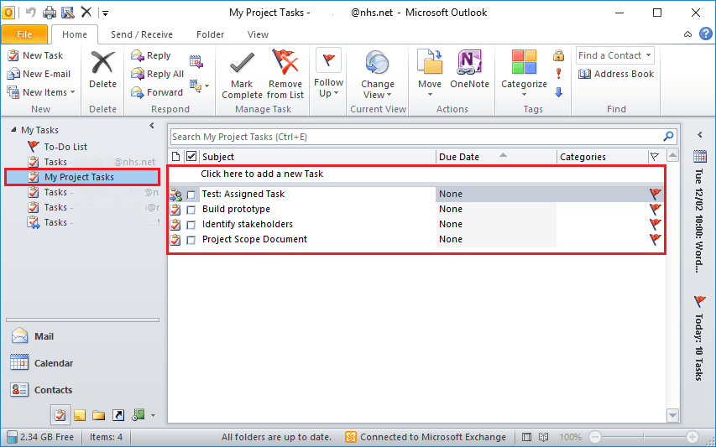Click New E-mail button
716x447 pixels.
[39, 74]
